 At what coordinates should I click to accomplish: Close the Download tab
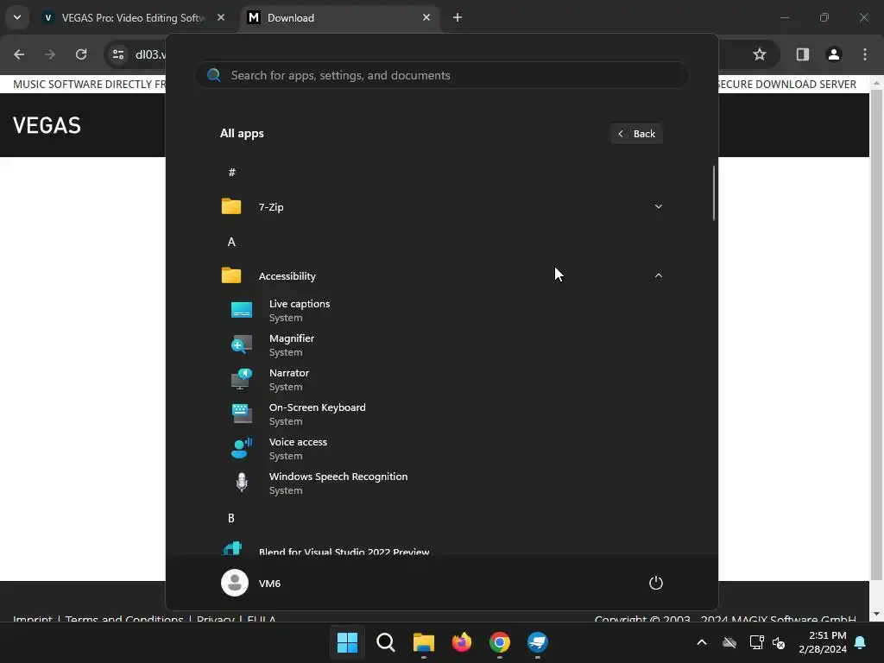(426, 17)
